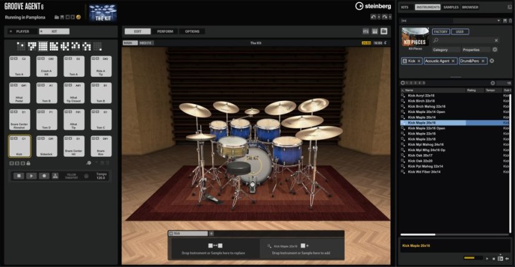This screenshot has width=515, height=267.
Task: Click the export pattern button next to record
Action: coord(55,176)
